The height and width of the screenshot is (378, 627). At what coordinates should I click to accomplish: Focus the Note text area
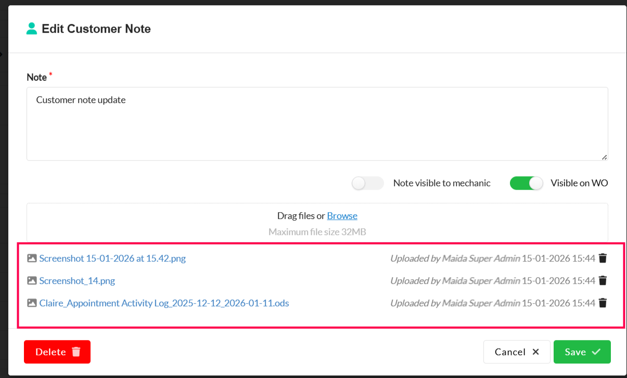(x=317, y=124)
